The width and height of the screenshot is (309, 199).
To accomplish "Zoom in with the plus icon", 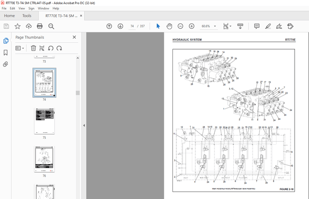I will (191, 26).
